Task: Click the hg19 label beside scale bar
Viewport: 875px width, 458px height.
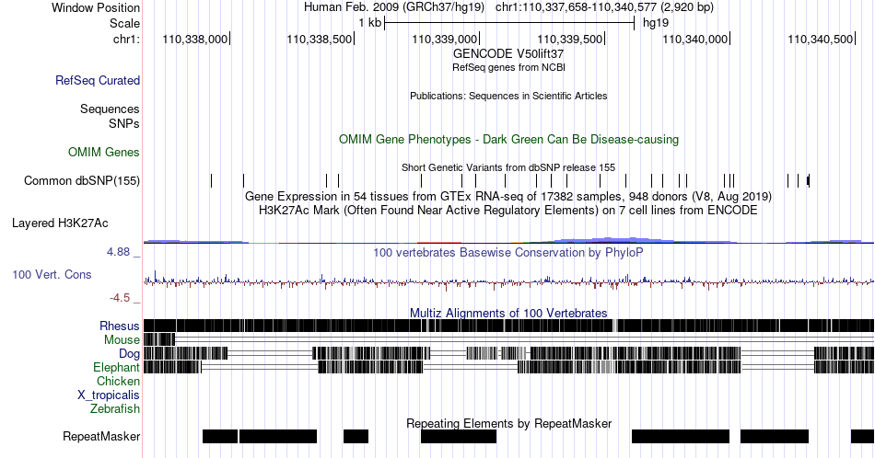Action: coord(656,23)
